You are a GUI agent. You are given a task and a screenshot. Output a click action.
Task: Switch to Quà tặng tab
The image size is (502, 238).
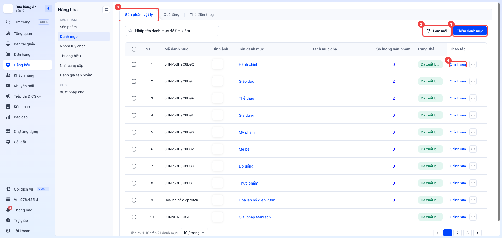[172, 15]
